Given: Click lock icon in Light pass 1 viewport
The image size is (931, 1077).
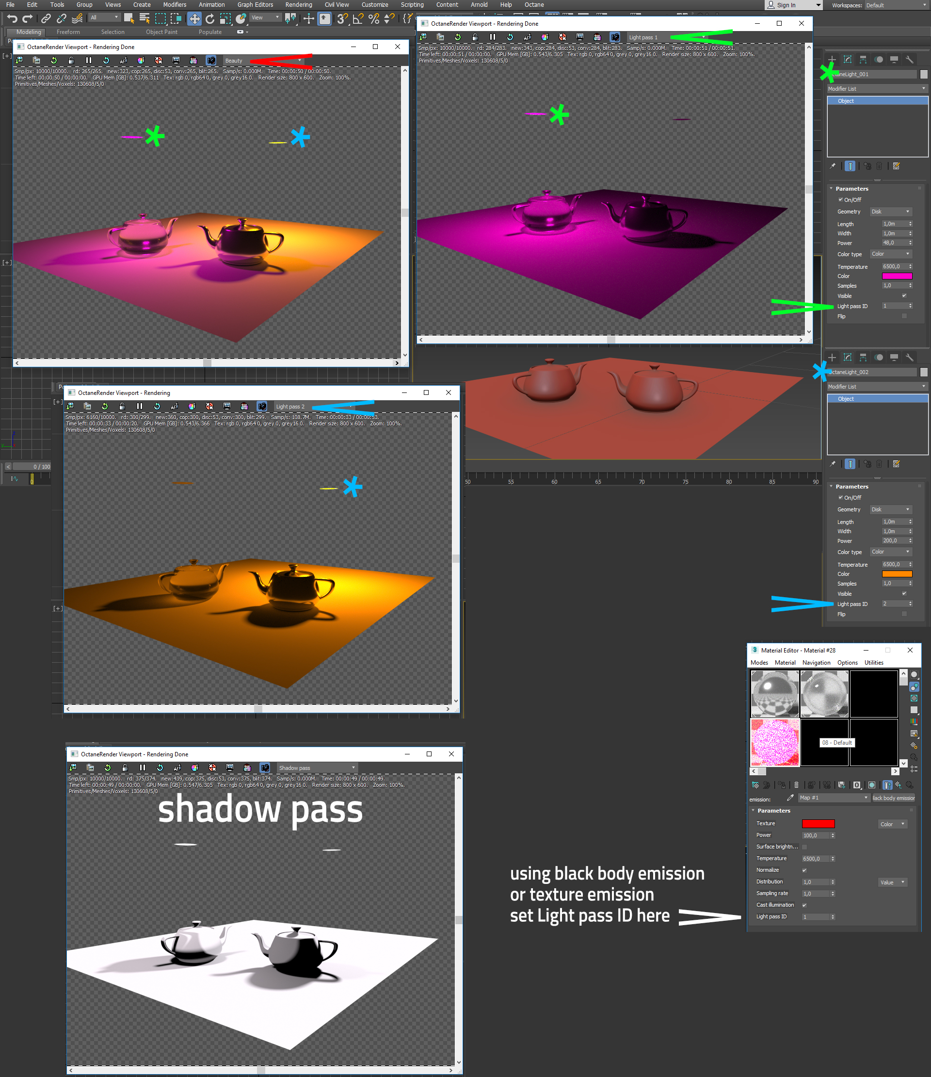Looking at the screenshot, I should (x=475, y=37).
